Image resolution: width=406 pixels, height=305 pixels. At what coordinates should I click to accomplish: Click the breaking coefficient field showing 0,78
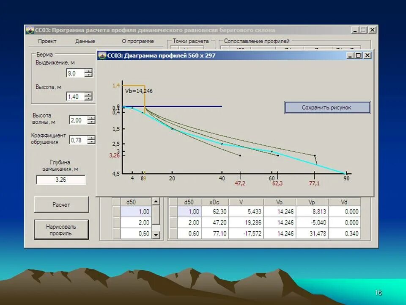[x=78, y=140]
